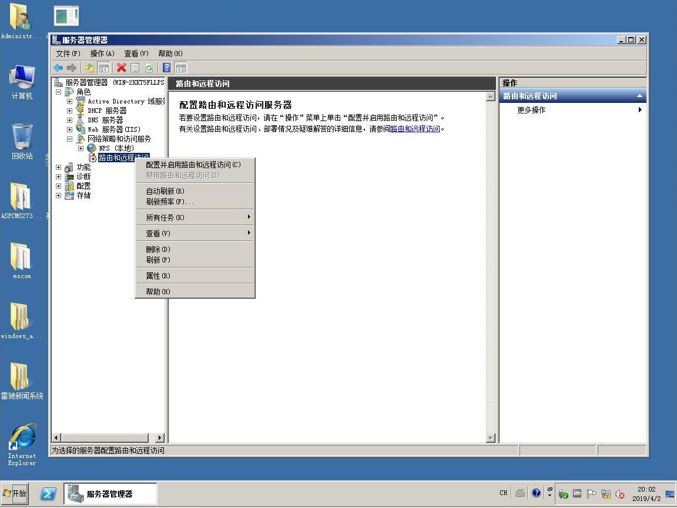Open the 所有任务 submenu
677x508 pixels.
click(x=165, y=218)
